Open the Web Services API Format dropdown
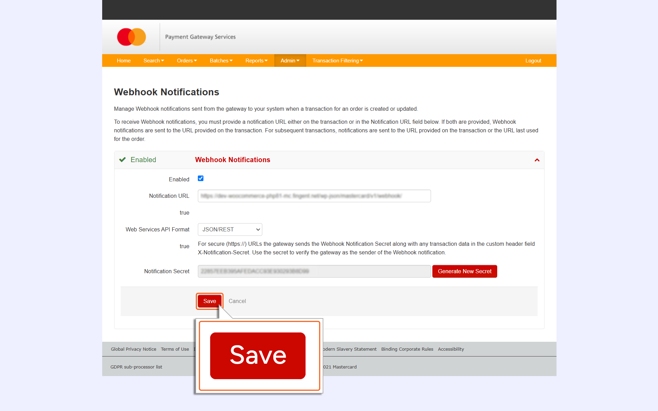 (230, 229)
